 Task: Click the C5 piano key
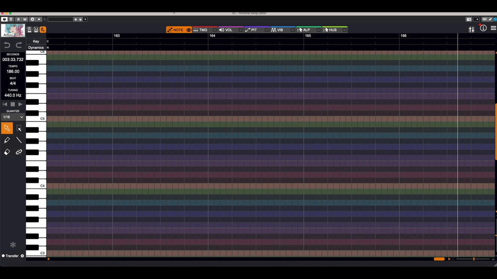[x=36, y=119]
